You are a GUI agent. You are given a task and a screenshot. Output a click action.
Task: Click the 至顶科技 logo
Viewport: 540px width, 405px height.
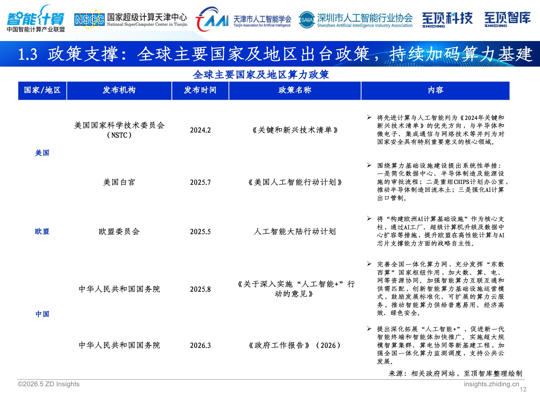pos(447,19)
